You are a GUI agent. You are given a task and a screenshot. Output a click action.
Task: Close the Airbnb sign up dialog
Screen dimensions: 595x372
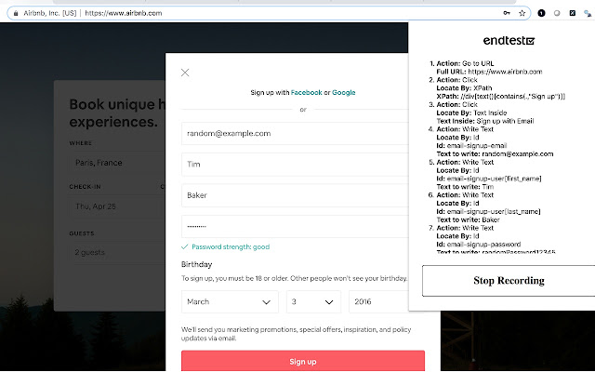tap(185, 73)
